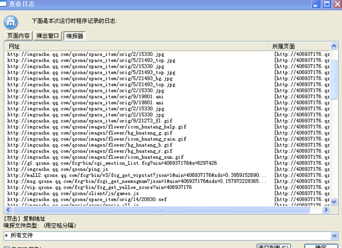
Task: Minimize the 查看日志 window
Action: point(315,4)
